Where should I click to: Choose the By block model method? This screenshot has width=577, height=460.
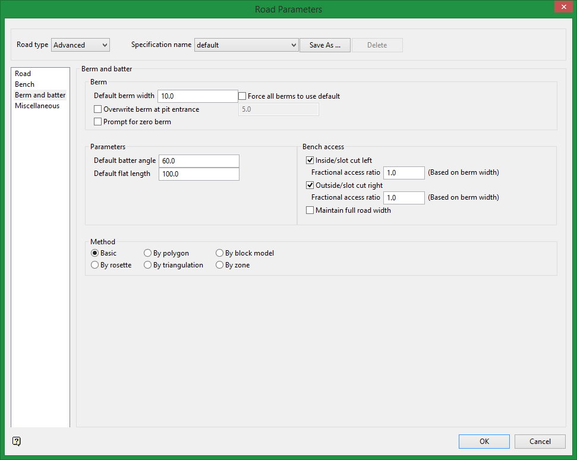tap(220, 253)
